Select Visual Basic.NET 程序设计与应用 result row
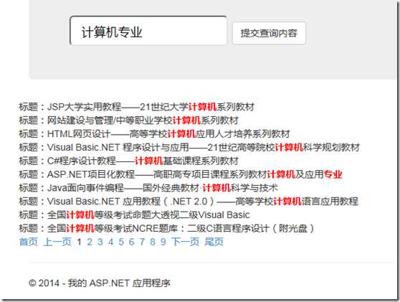 (x=189, y=147)
